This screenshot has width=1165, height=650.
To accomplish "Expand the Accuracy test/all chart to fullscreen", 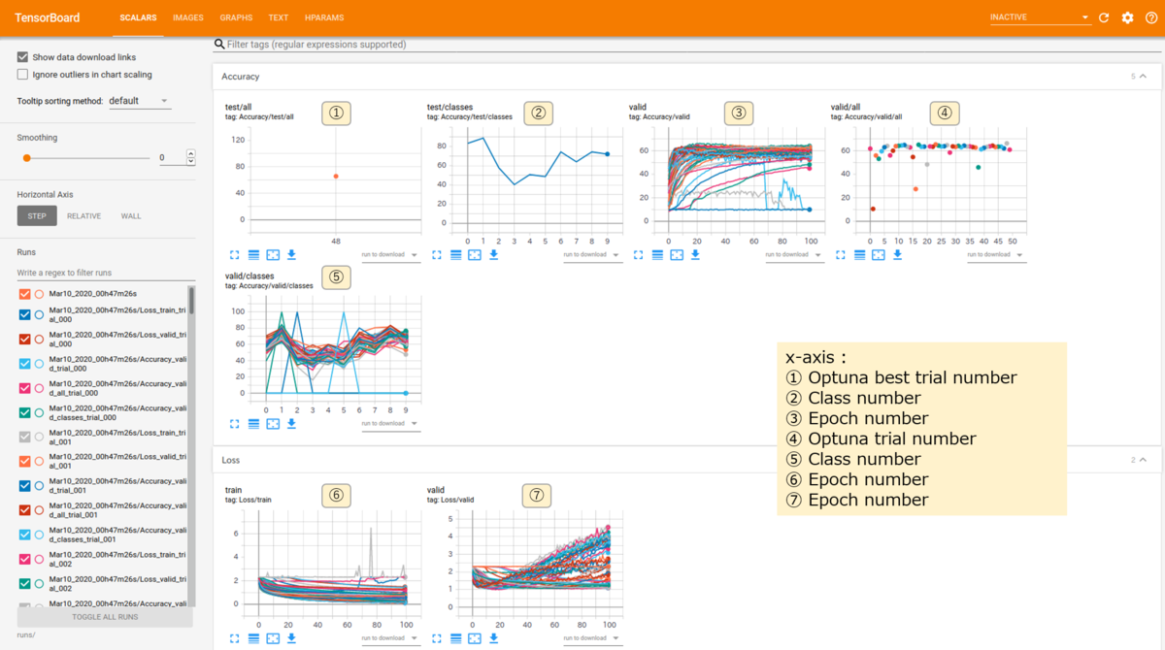I will click(233, 254).
